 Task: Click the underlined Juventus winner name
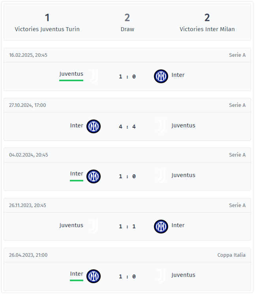coord(71,74)
